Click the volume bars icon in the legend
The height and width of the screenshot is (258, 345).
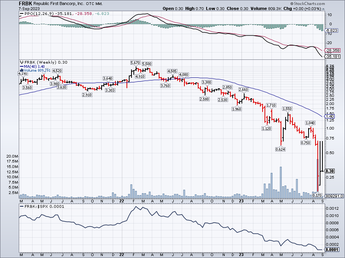point(21,71)
